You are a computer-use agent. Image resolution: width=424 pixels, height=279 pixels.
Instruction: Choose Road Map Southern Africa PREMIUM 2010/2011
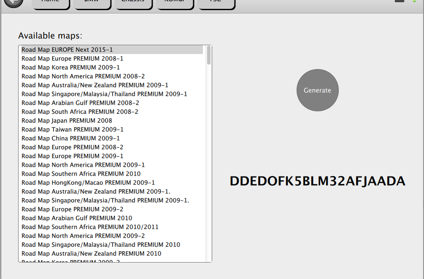[112, 227]
